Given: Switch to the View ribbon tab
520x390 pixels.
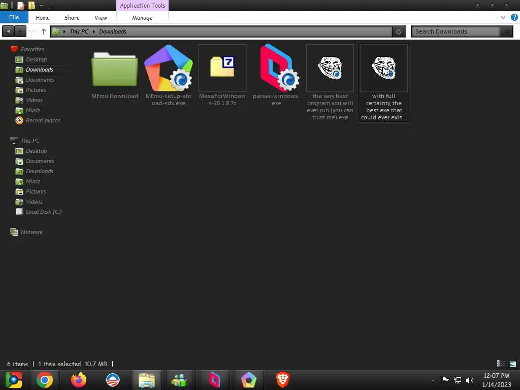Looking at the screenshot, I should 101,18.
